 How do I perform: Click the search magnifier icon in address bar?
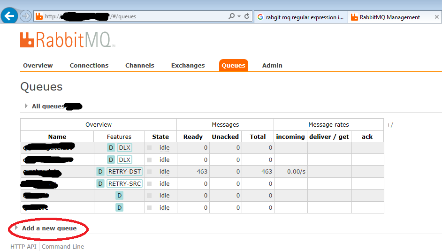[231, 16]
